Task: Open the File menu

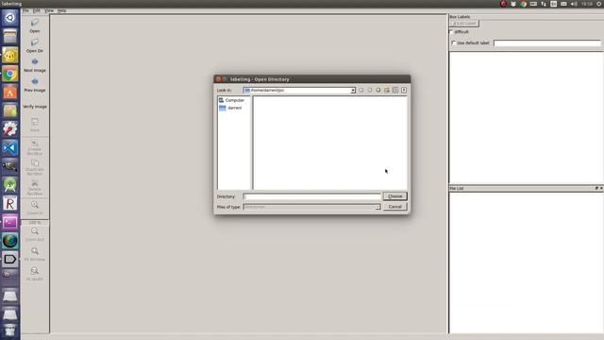Action: (25, 10)
